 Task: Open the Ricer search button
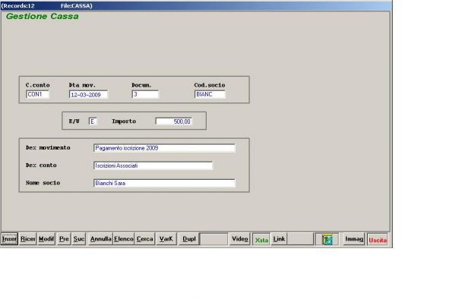[28, 239]
